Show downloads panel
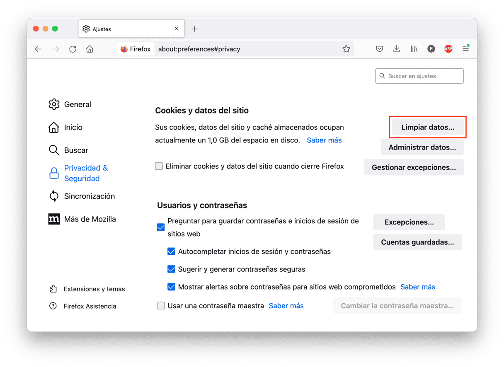 (397, 49)
